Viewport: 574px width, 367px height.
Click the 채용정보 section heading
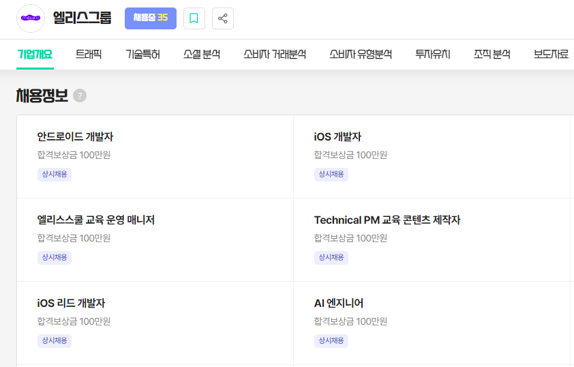[x=42, y=96]
